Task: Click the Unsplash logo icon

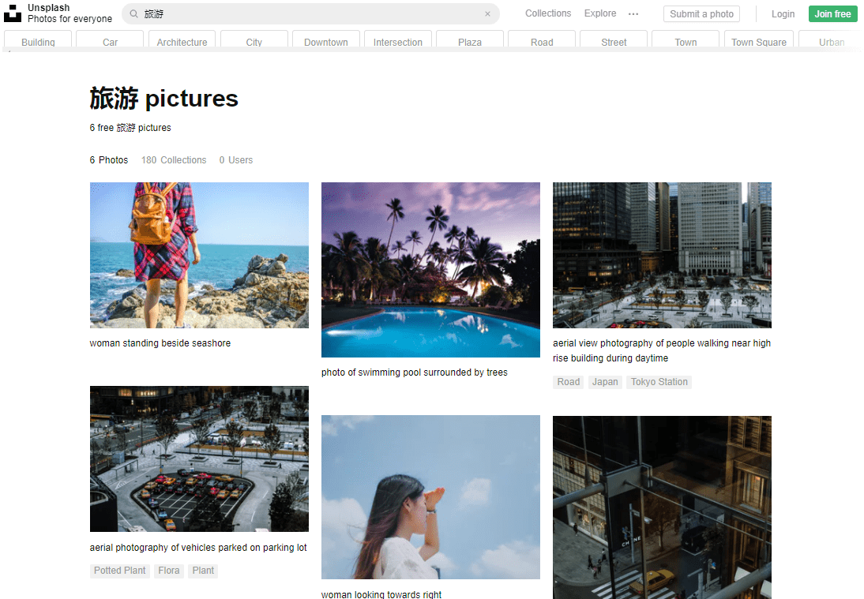Action: [13, 13]
